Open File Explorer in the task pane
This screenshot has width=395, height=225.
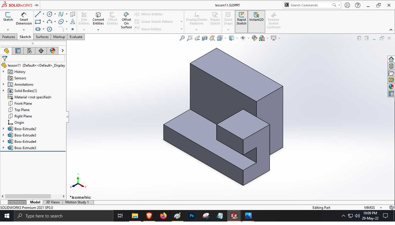(391, 73)
